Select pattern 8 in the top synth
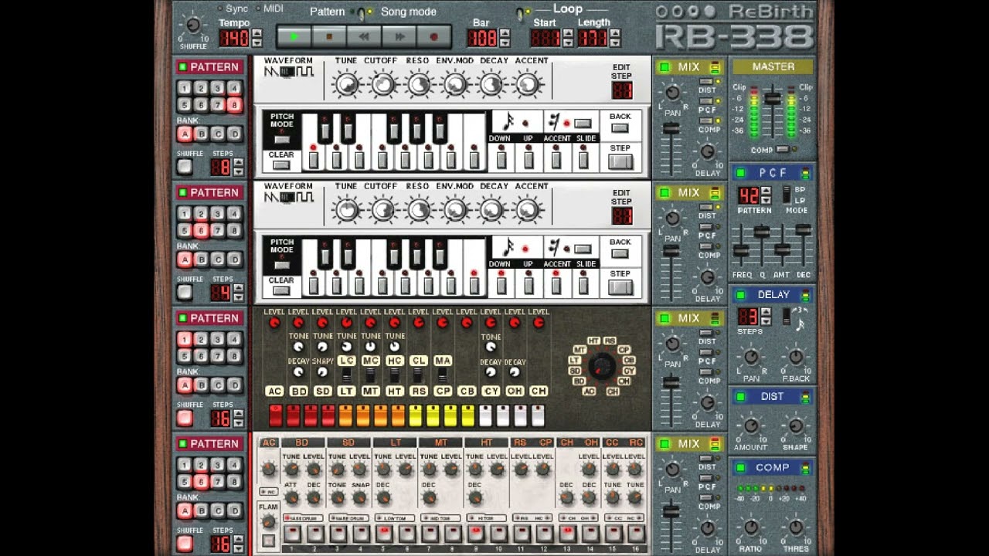This screenshot has width=989, height=556. click(x=234, y=105)
